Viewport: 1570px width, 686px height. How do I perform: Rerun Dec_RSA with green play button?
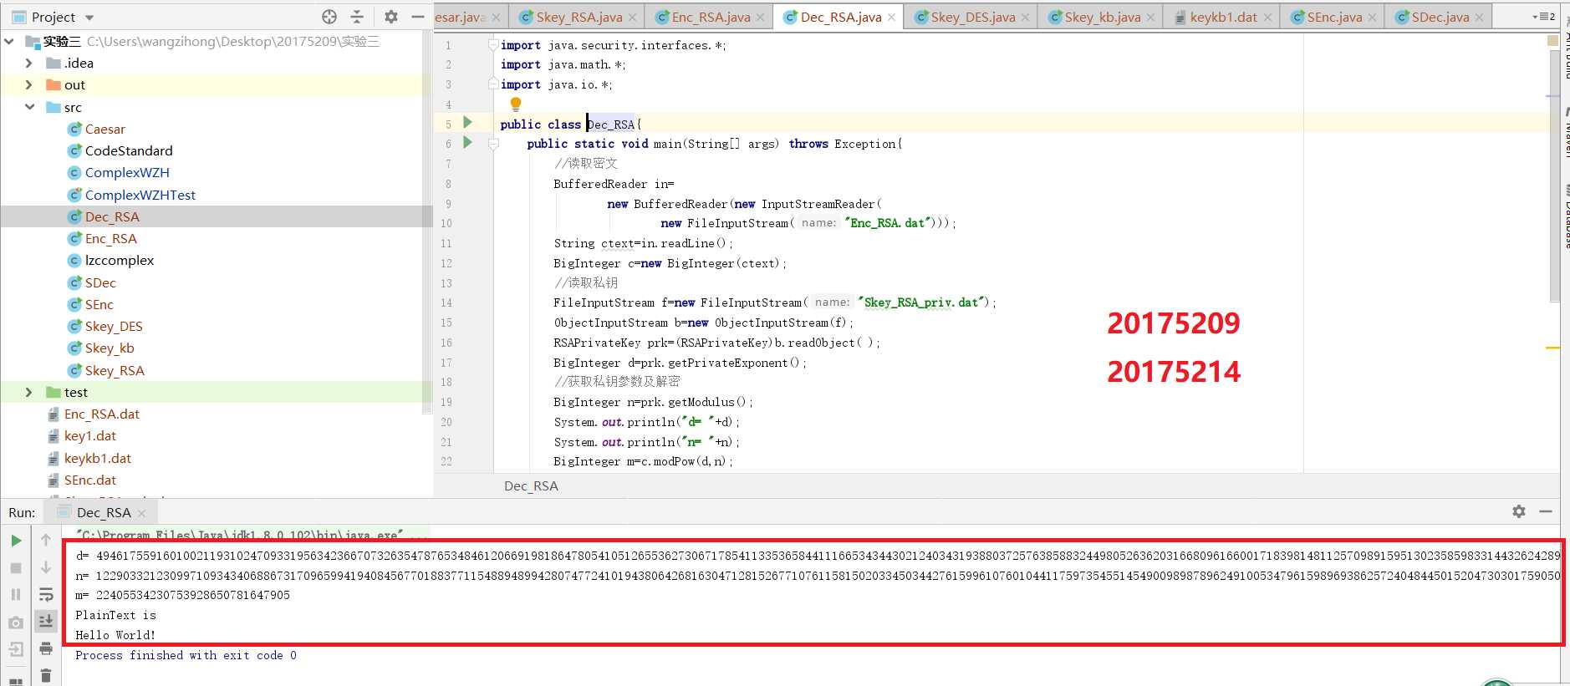16,541
